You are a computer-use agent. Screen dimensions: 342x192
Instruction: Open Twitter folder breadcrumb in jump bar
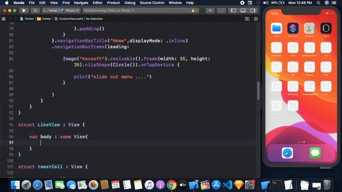tap(44, 19)
